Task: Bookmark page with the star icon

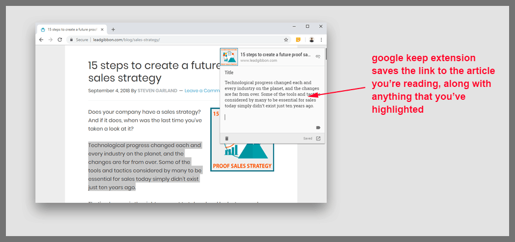Action: tap(286, 40)
